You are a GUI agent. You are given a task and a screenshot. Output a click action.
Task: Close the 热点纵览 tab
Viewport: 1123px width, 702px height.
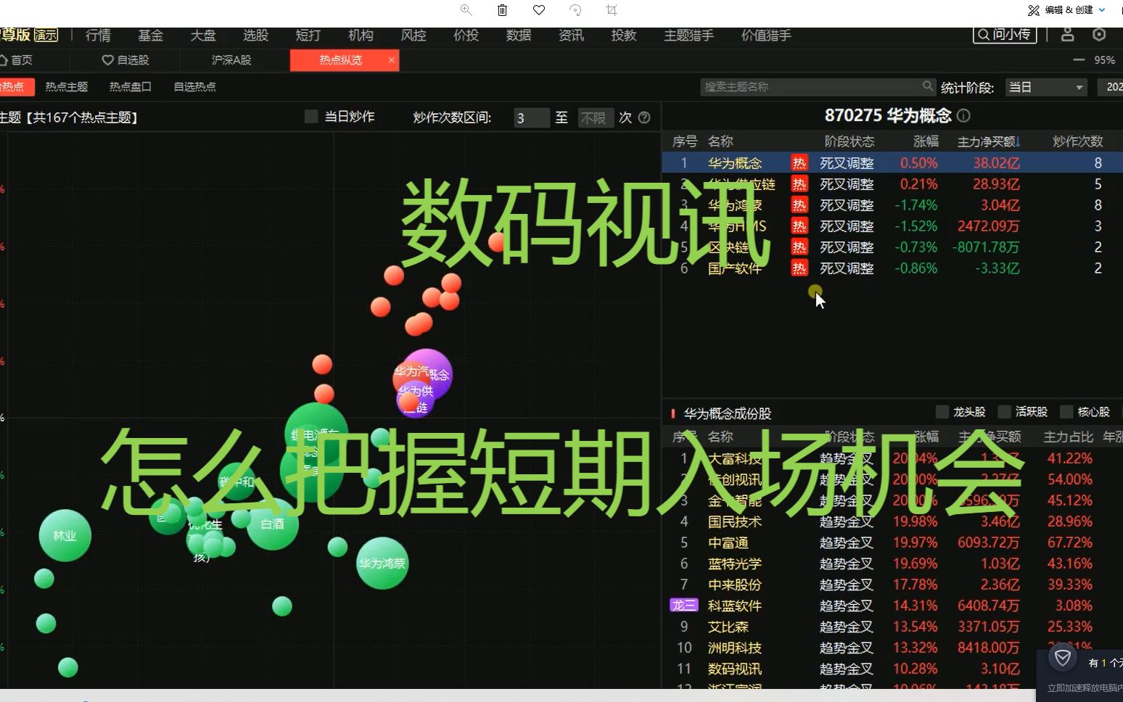click(392, 60)
